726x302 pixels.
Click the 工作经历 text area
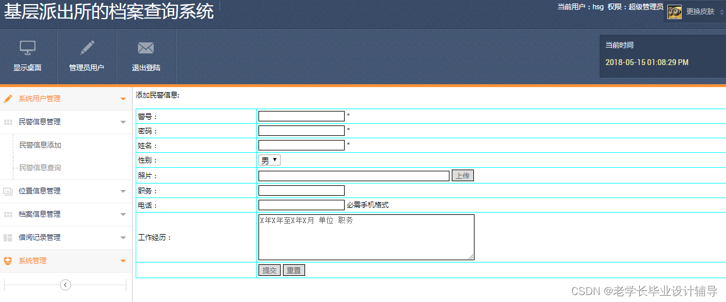(x=366, y=237)
